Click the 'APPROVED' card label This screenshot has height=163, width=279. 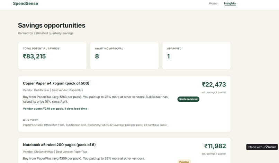click(174, 49)
